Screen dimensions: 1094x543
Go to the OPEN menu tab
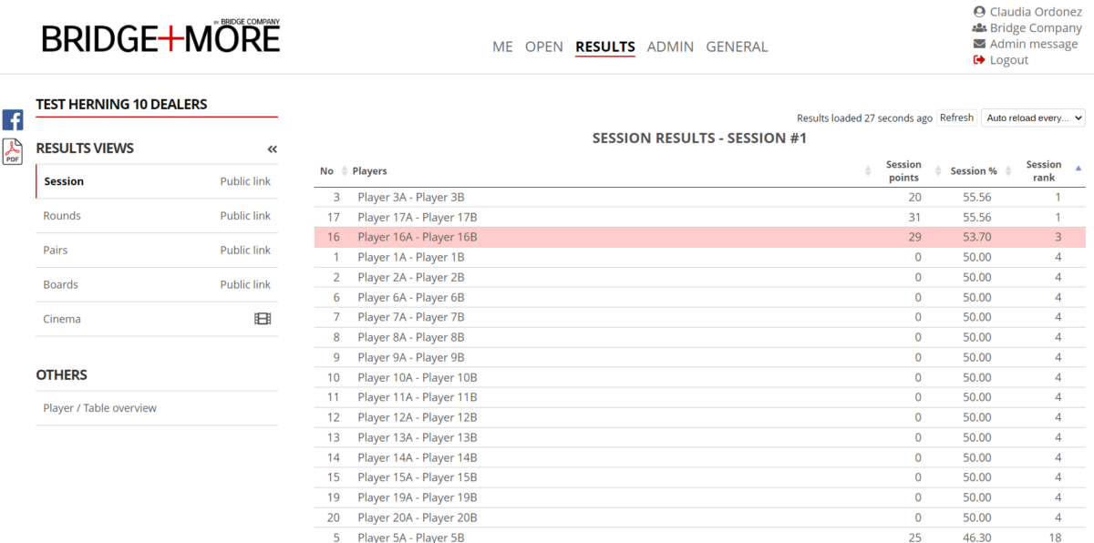[x=543, y=46]
